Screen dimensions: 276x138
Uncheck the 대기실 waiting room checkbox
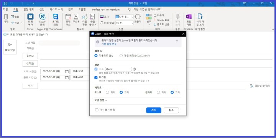(96, 77)
